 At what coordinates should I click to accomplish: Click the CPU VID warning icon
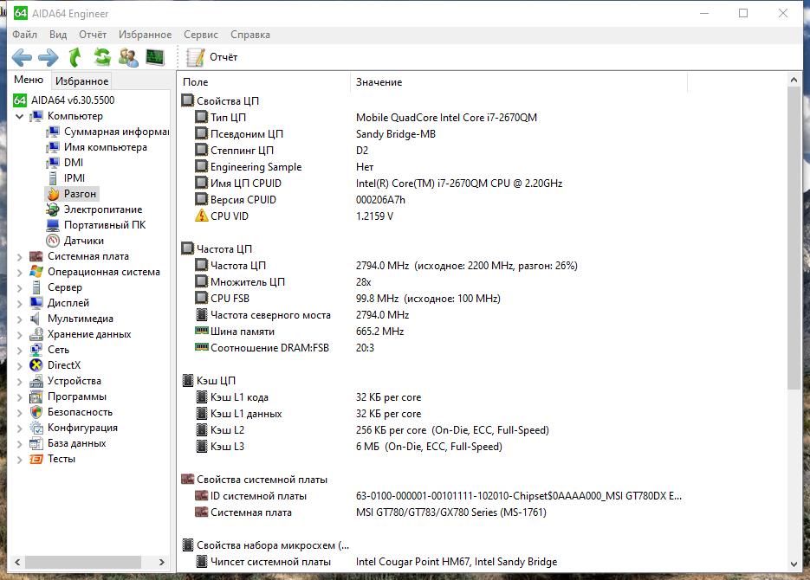coord(202,216)
